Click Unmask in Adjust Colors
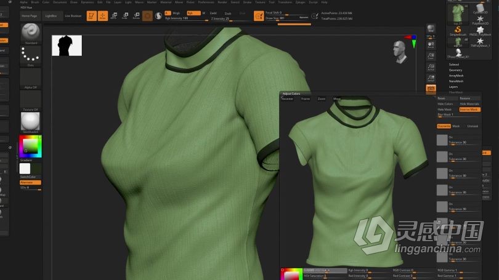 (x=473, y=126)
